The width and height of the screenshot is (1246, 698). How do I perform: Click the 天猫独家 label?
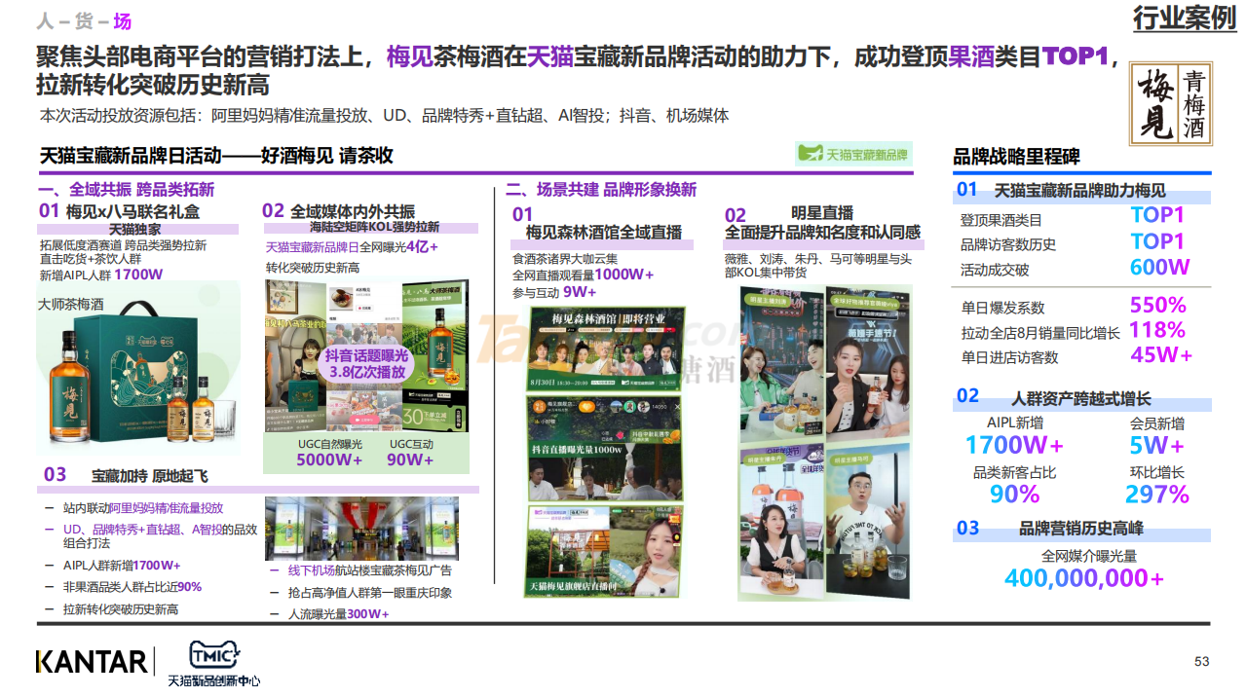[x=134, y=229]
